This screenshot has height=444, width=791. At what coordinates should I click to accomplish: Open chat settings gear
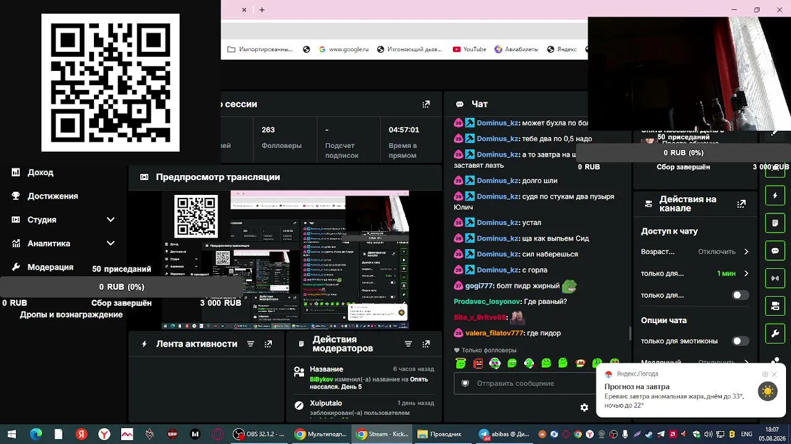(x=584, y=407)
